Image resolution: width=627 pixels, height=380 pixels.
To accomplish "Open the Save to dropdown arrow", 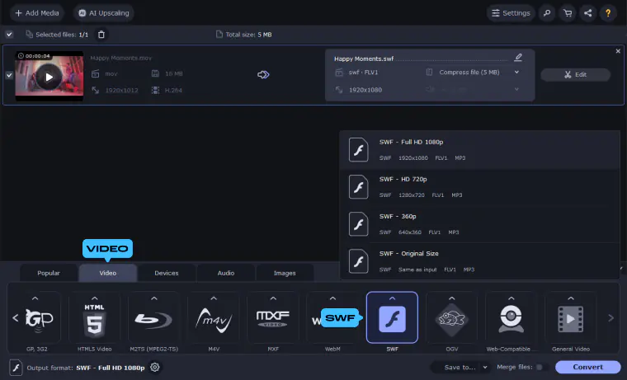I will 484,367.
